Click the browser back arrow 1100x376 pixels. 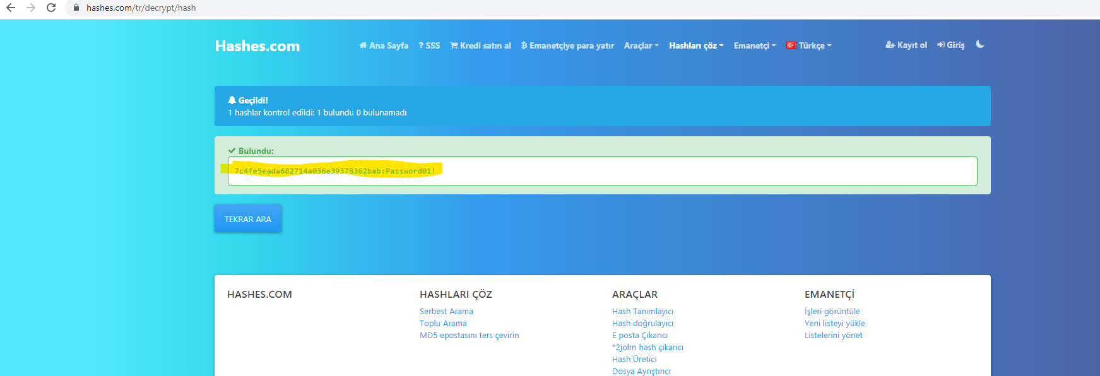(x=11, y=8)
